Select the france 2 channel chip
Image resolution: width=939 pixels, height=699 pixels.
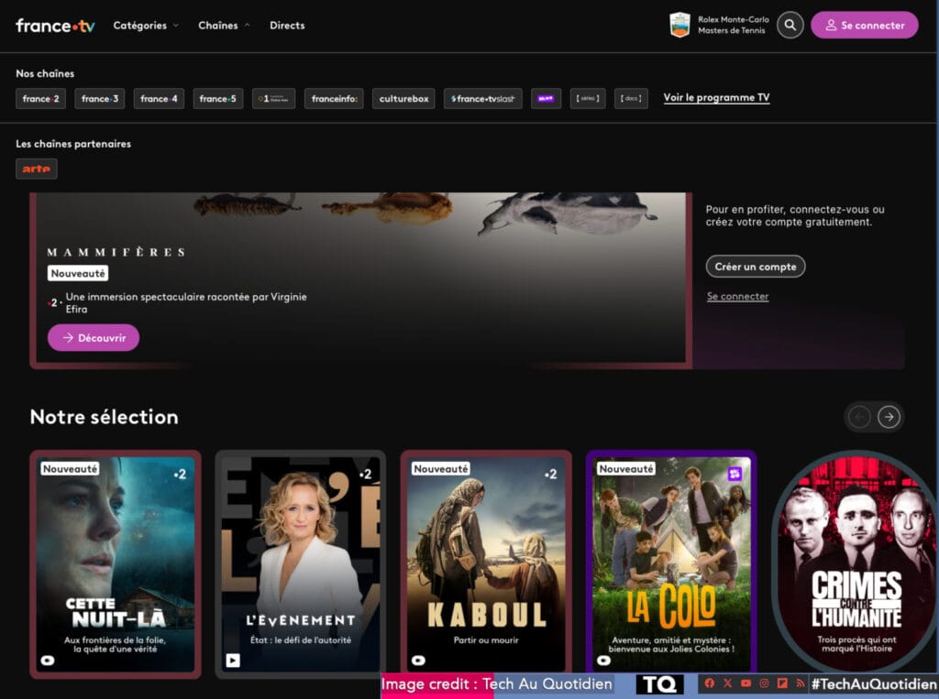click(x=40, y=99)
